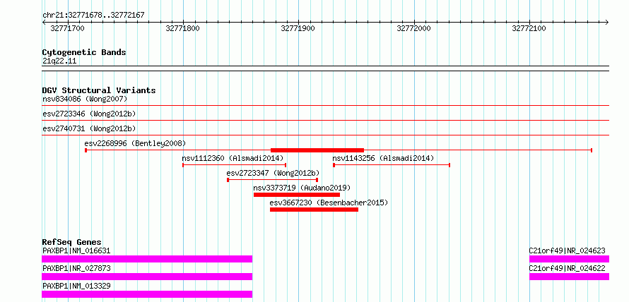Click magenta bar of PAXBP1|NM_013329
Viewport: 629px width, 302px height.
147,294
